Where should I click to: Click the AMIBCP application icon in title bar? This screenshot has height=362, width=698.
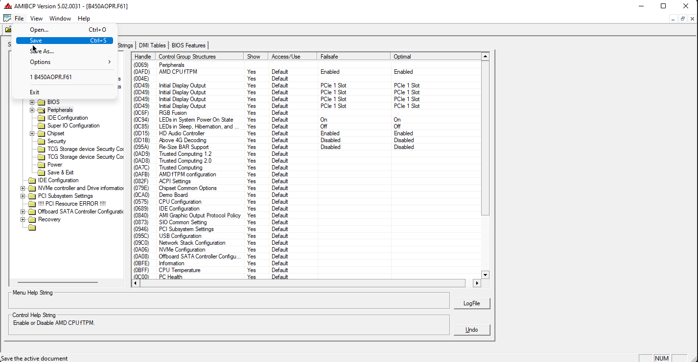coord(7,6)
